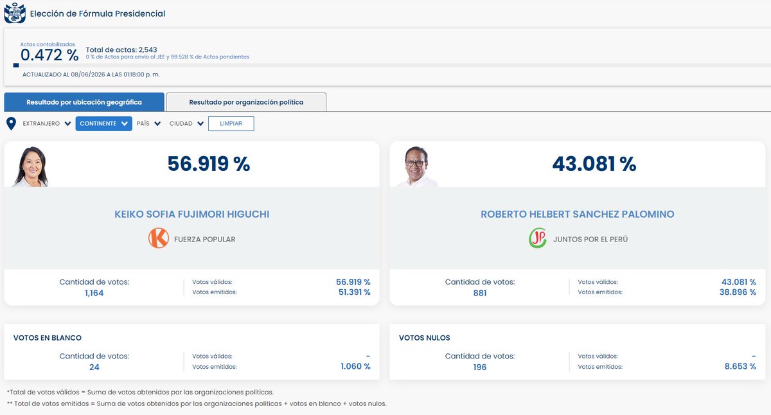This screenshot has height=415, width=771.
Task: Click the 1,164 vote count
Action: 94,293
